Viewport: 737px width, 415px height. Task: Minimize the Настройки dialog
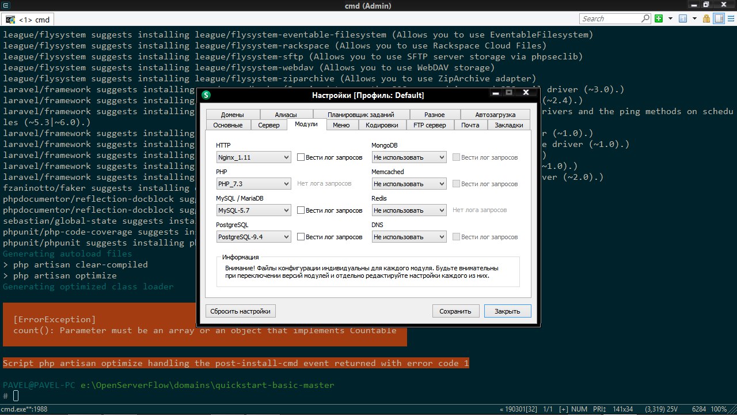495,92
